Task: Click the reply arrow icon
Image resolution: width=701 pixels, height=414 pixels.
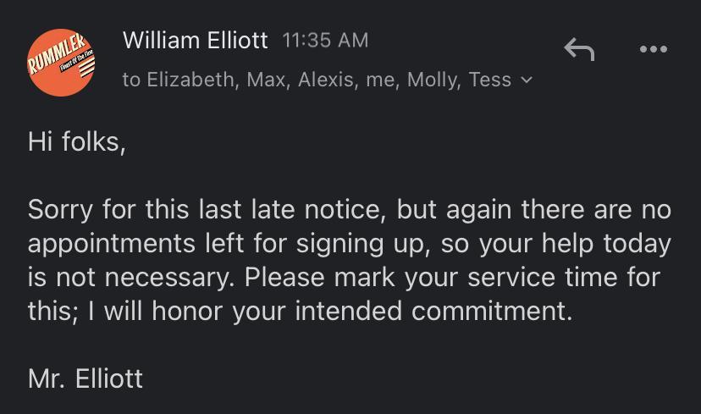Action: [579, 50]
